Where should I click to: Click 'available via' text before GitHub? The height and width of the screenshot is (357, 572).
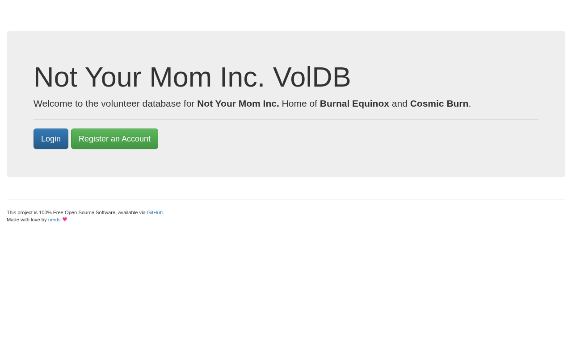(x=132, y=212)
